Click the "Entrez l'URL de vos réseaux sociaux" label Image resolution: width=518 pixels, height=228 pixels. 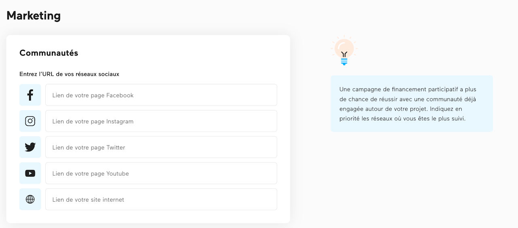coord(69,74)
